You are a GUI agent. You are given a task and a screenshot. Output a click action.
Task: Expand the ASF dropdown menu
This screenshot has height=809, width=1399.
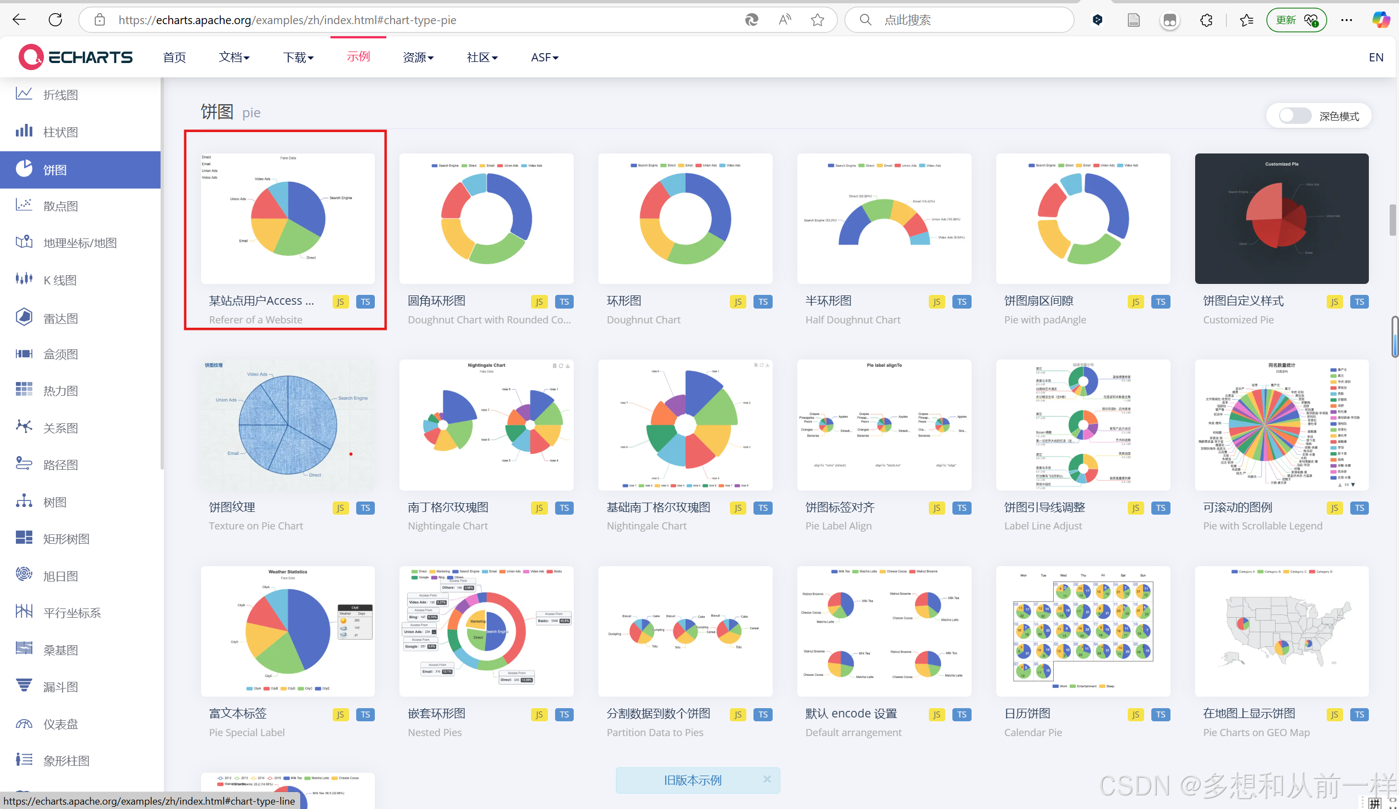(544, 57)
